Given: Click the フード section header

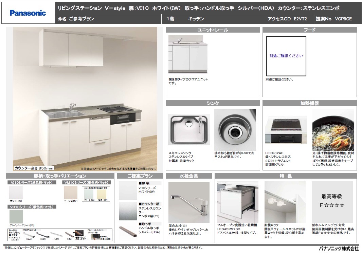Looking at the screenshot, I should 310,30.
